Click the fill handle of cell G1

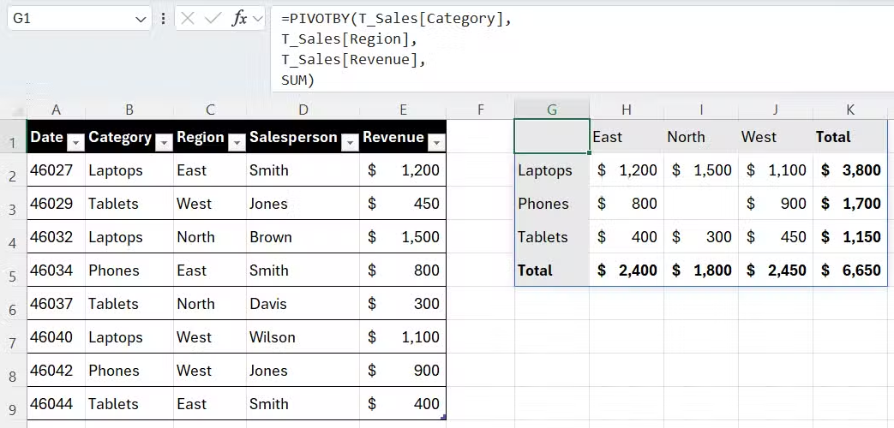coord(589,152)
